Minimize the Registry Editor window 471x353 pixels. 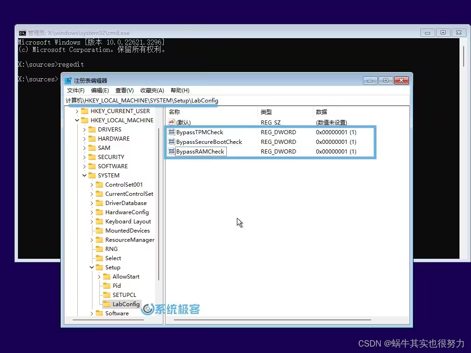click(370, 80)
